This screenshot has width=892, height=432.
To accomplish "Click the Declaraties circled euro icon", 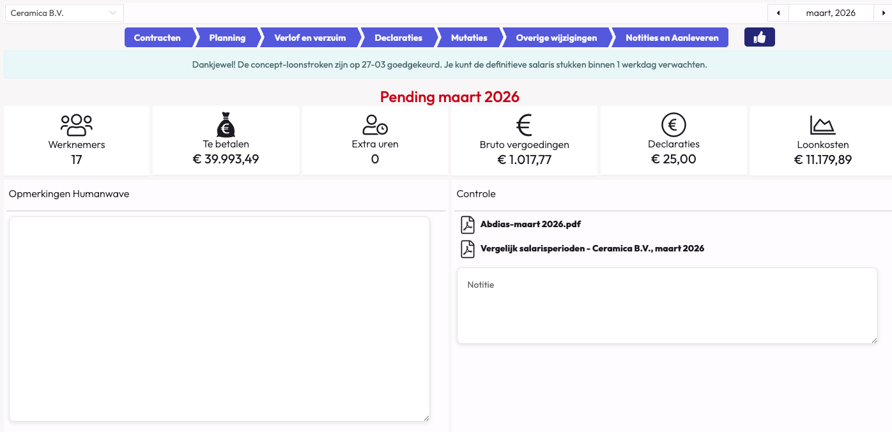I will tap(673, 124).
